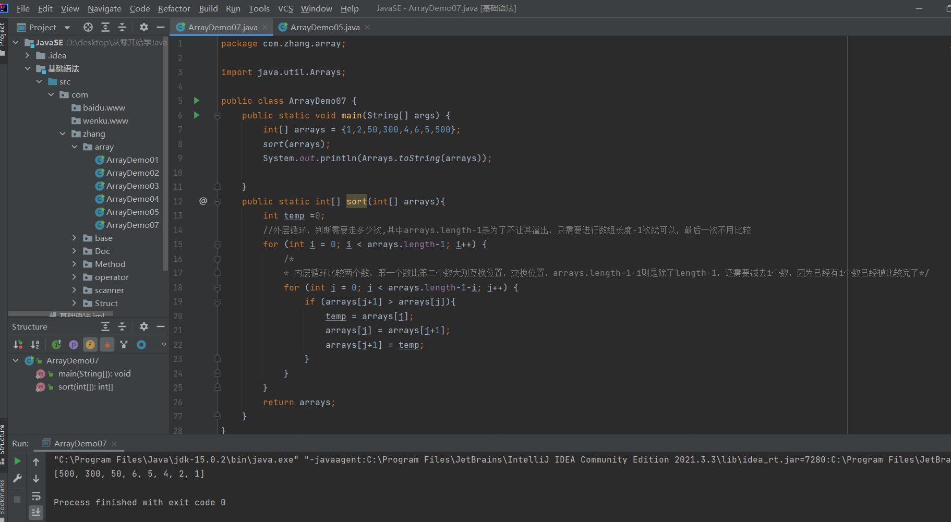Viewport: 951px width, 522px height.
Task: Open the VCS menu
Action: [x=285, y=8]
